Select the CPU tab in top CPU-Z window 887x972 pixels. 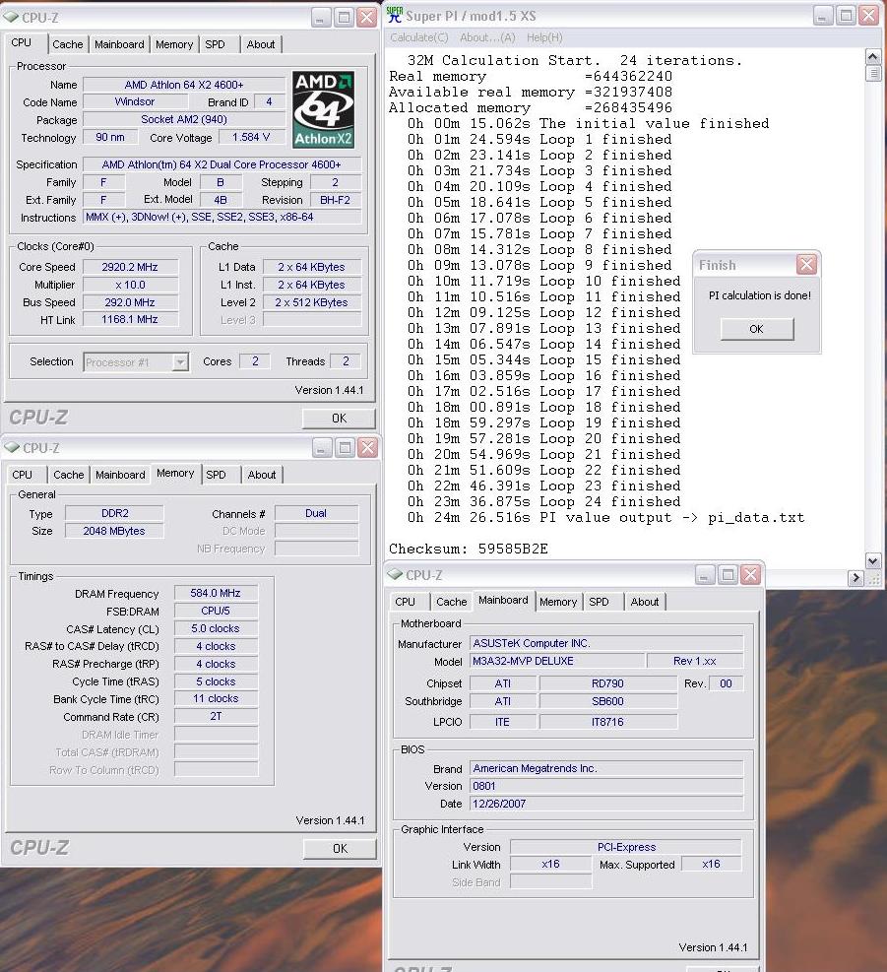pyautogui.click(x=21, y=42)
